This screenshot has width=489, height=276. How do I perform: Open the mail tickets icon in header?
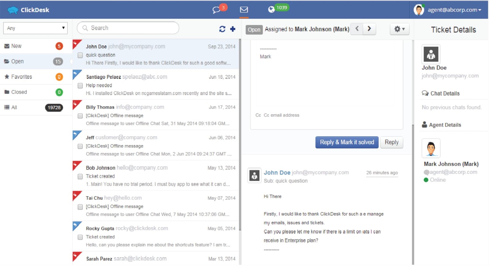click(244, 10)
